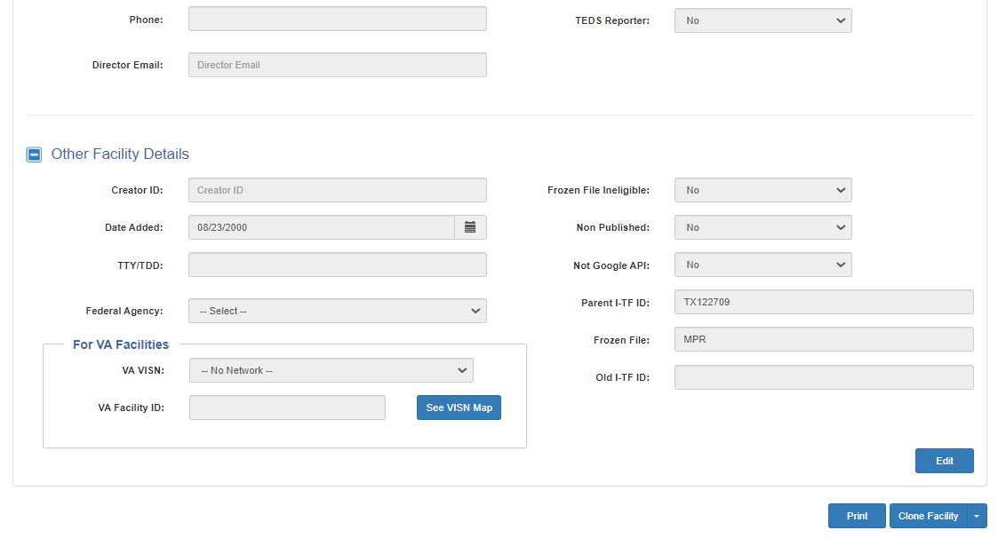Screen dimensions: 998x538
Task: Focus the VA Facility ID field
Action: (x=287, y=407)
